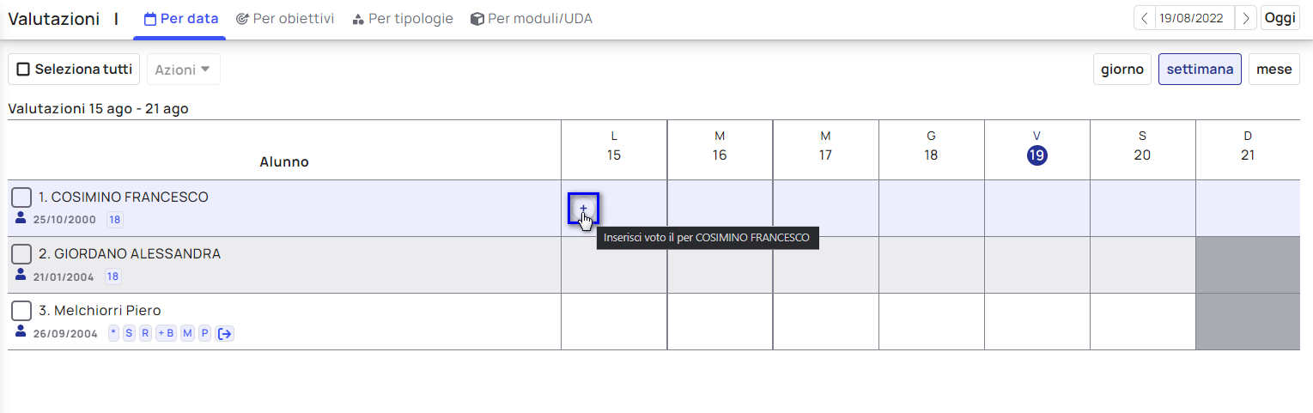Click person icon under Cosimino Francesco
The height and width of the screenshot is (413, 1313).
point(21,219)
